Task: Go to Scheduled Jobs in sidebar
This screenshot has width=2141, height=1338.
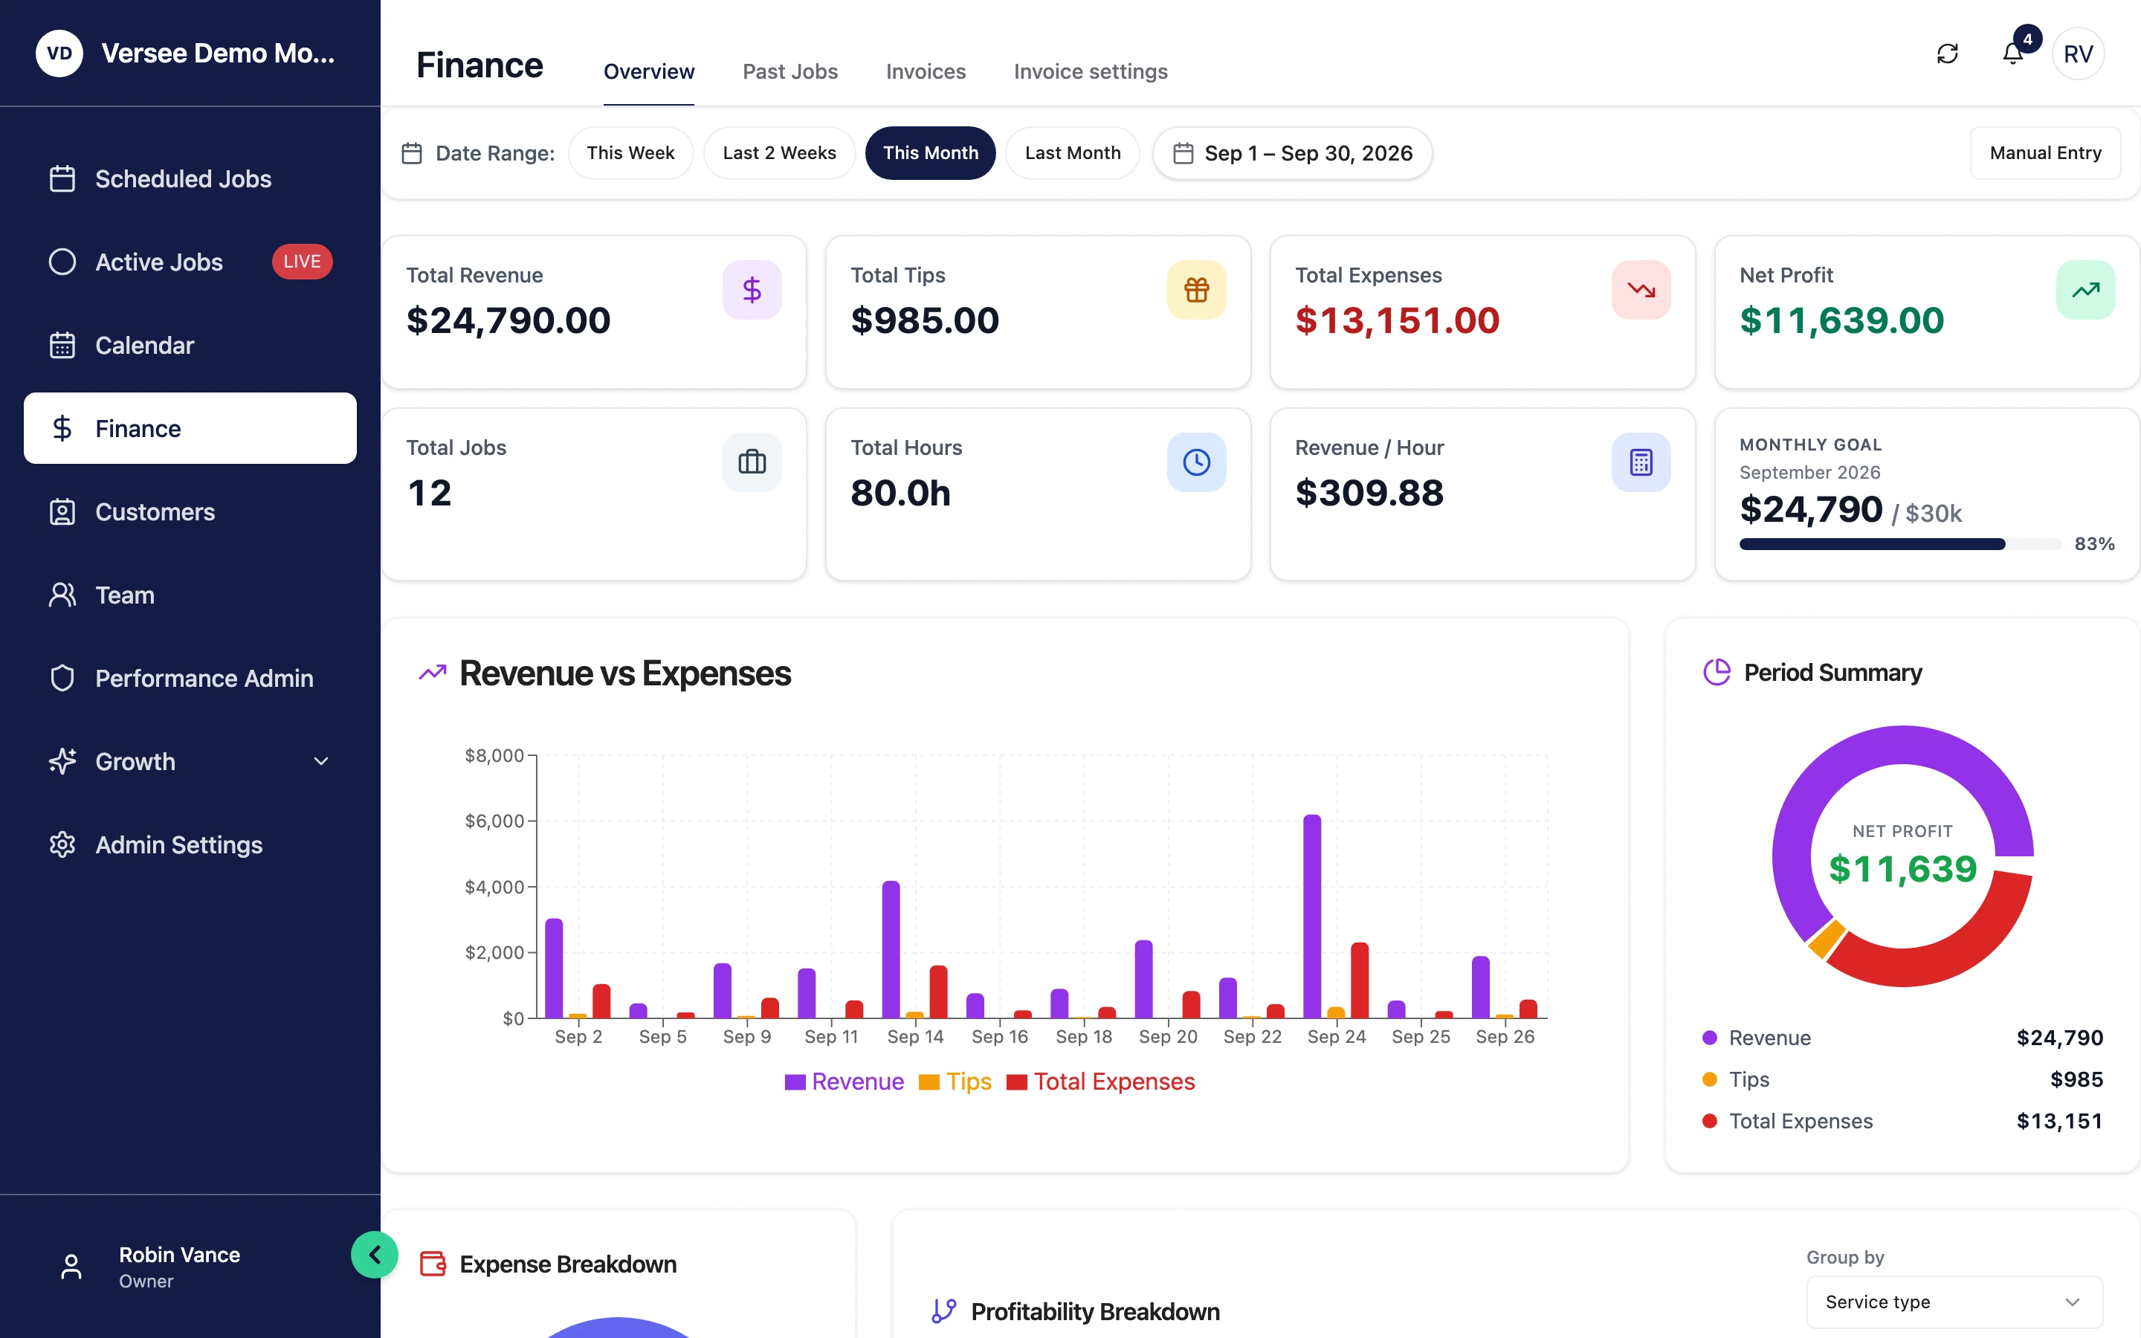Action: pyautogui.click(x=190, y=178)
